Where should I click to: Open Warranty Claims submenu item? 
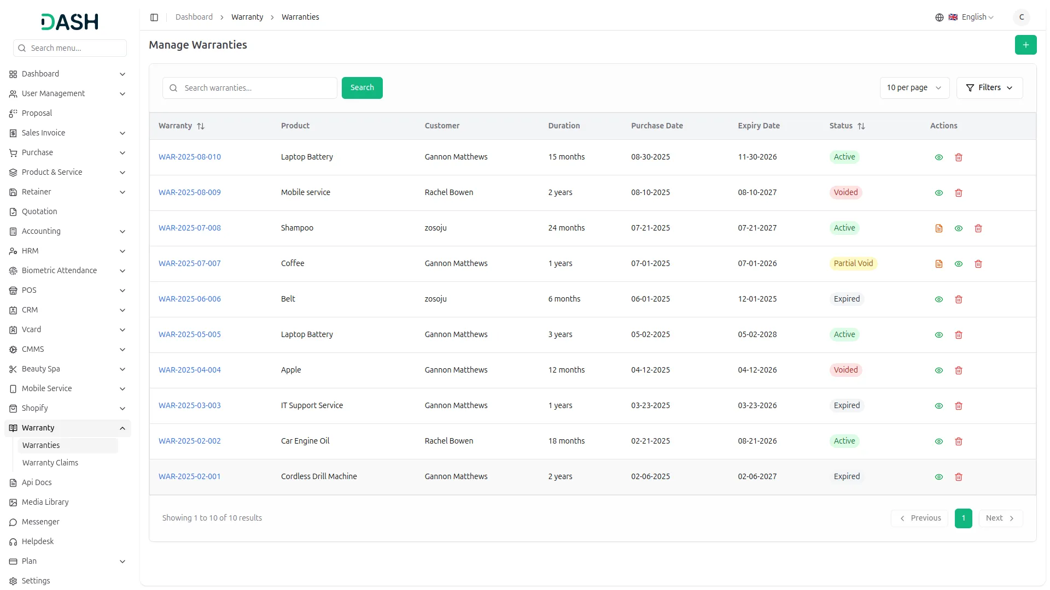pos(50,463)
